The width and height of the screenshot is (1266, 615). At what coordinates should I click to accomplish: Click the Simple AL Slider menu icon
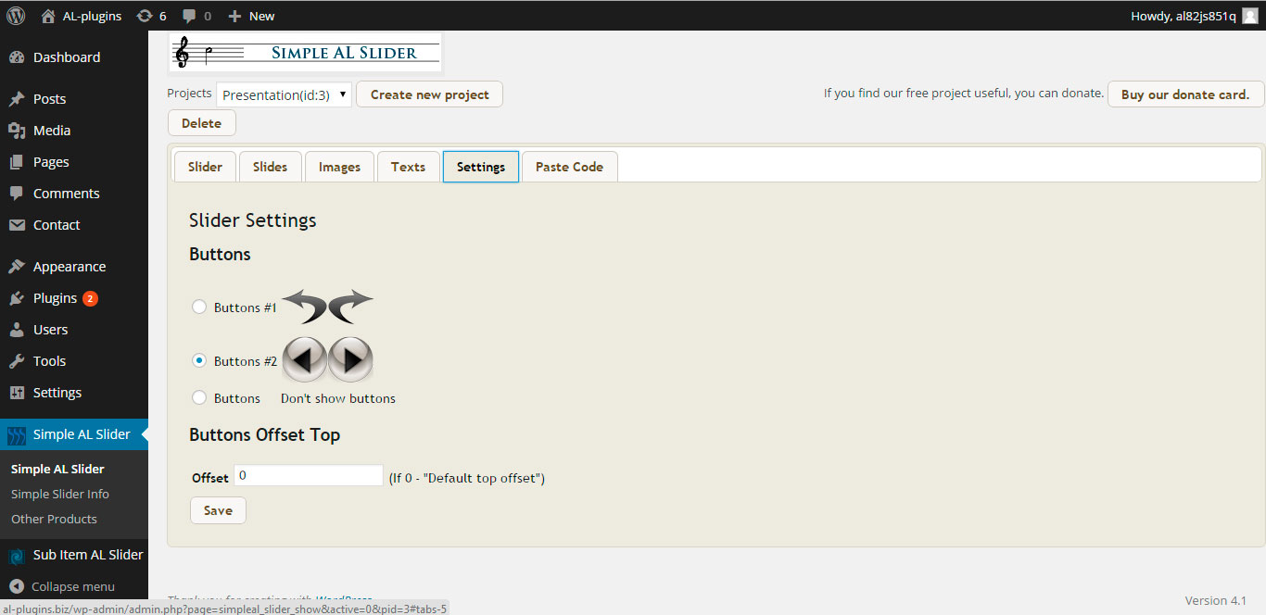[17, 434]
